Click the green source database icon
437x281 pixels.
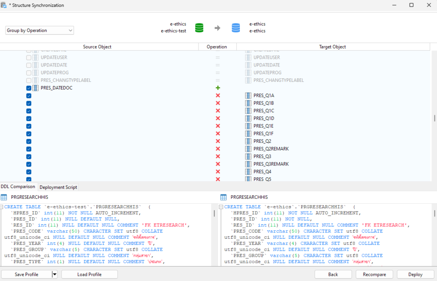tap(199, 28)
